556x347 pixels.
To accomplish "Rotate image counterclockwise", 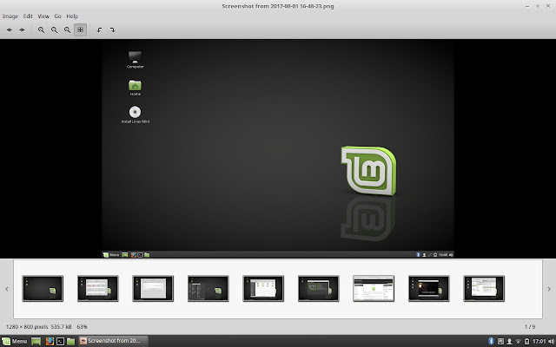I will coord(99,30).
